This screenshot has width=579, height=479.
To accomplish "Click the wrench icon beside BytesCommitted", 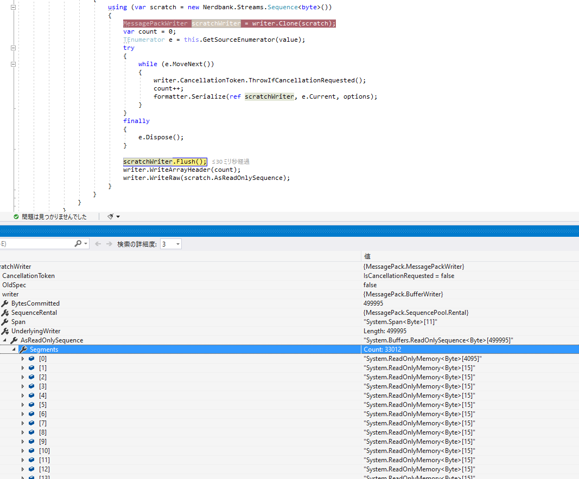I will pyautogui.click(x=5, y=303).
